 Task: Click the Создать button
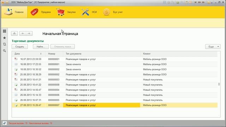click(x=20, y=47)
